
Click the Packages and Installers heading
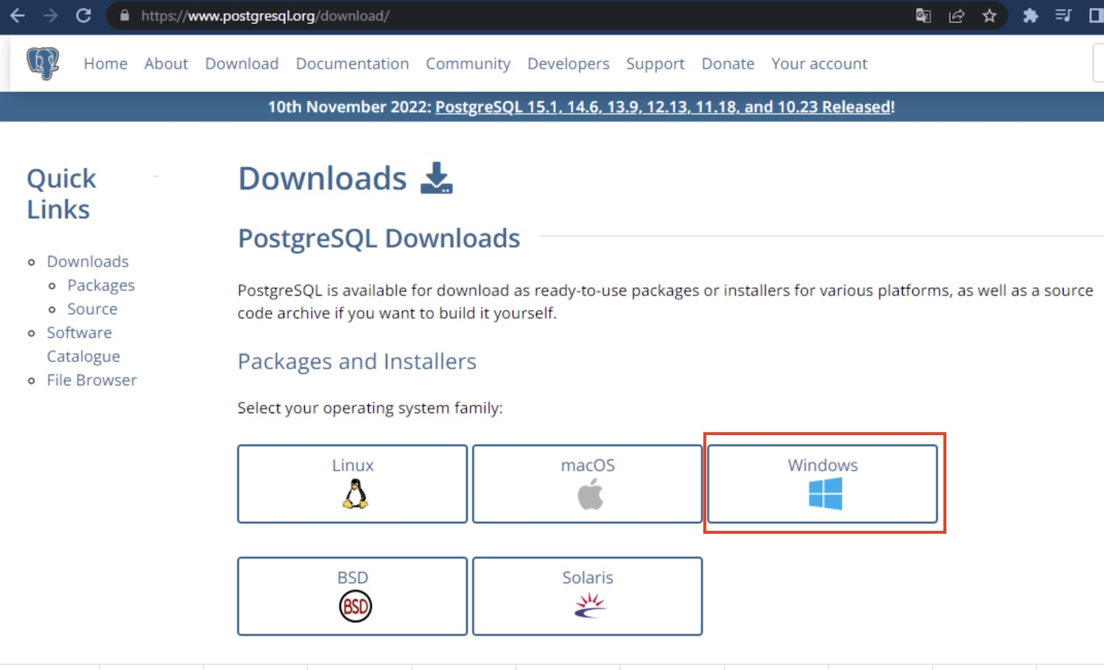coord(356,362)
